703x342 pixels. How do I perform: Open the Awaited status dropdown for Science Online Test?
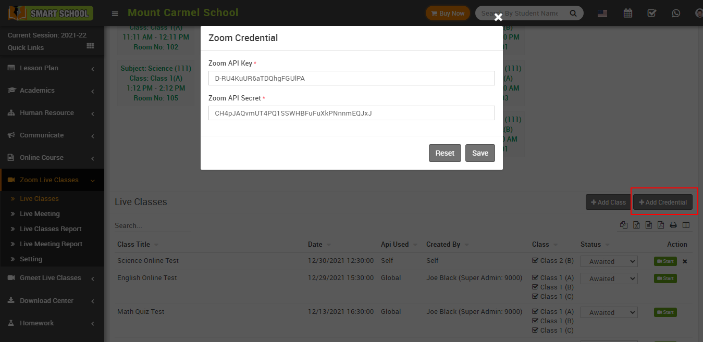point(609,261)
